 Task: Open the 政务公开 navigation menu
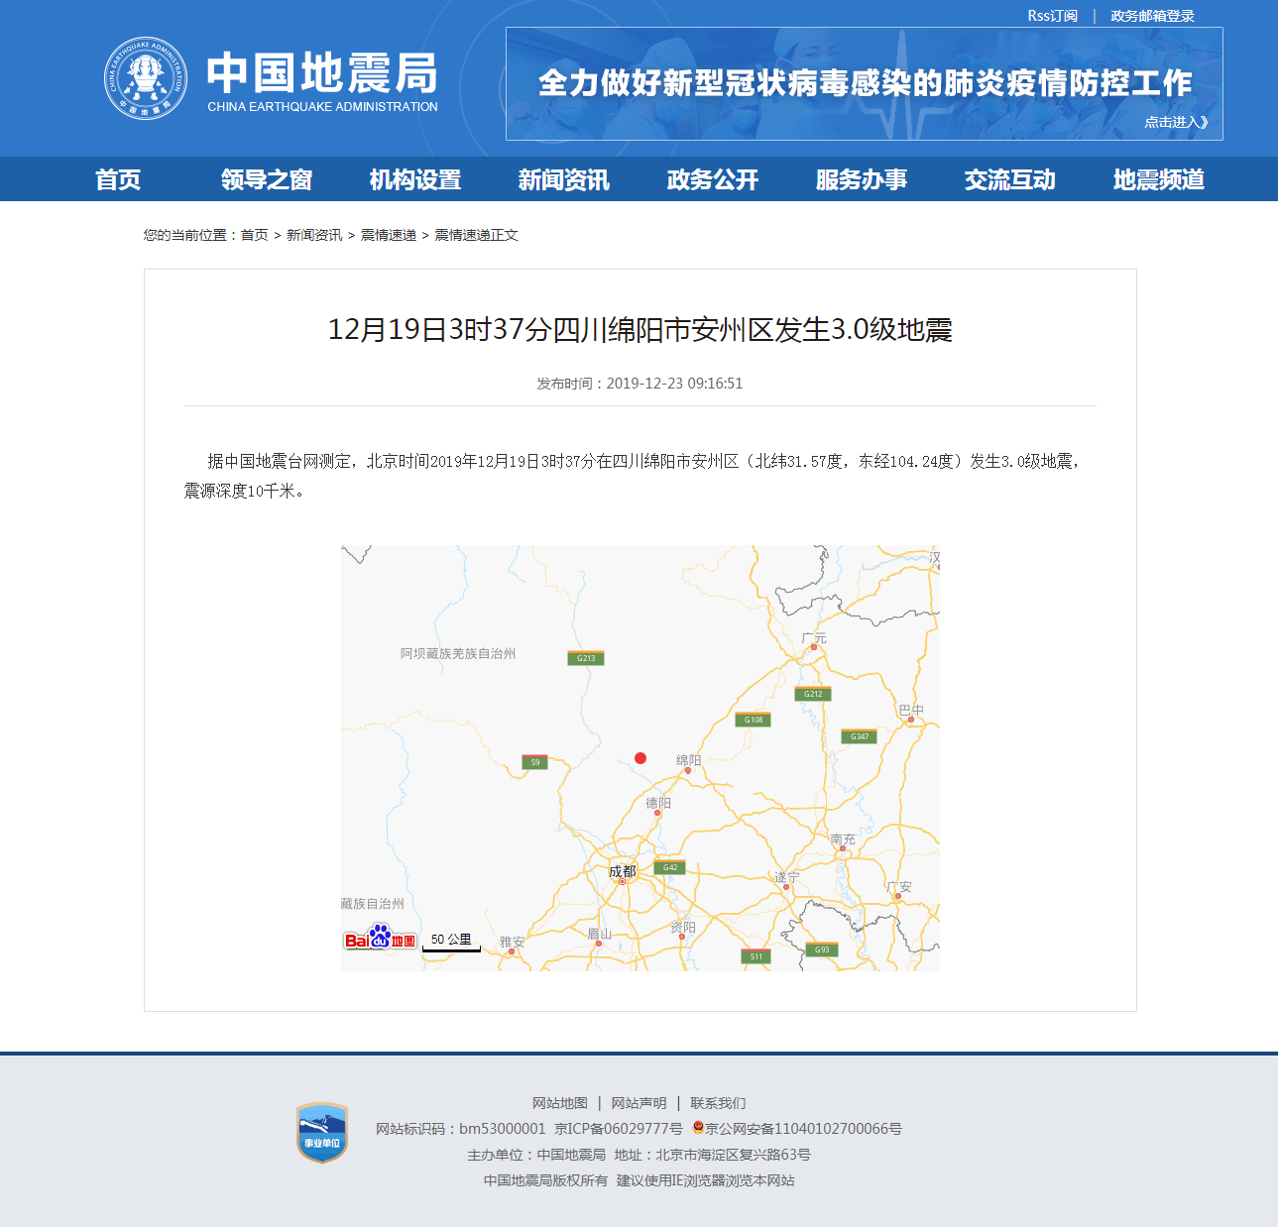711,179
